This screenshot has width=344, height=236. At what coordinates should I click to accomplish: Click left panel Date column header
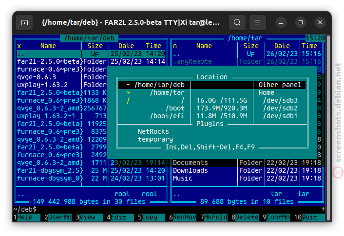(x=126, y=46)
